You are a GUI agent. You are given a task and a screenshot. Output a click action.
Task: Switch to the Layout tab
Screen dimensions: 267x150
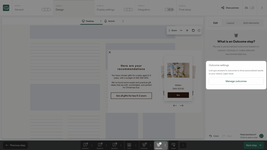230,23
